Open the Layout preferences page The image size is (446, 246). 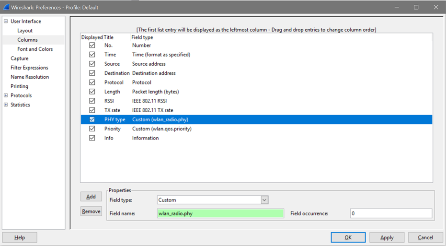(25, 31)
